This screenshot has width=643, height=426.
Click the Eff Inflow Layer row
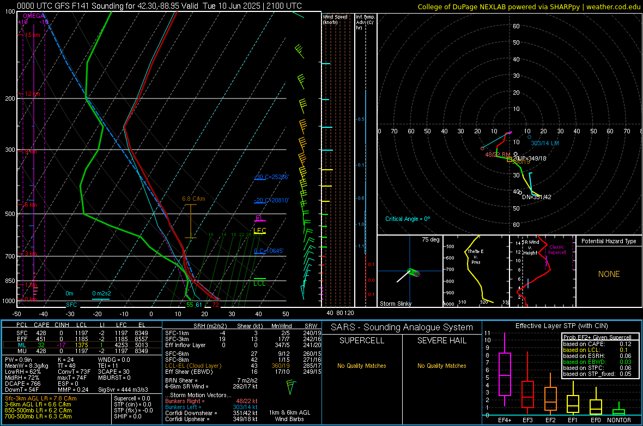coord(243,345)
